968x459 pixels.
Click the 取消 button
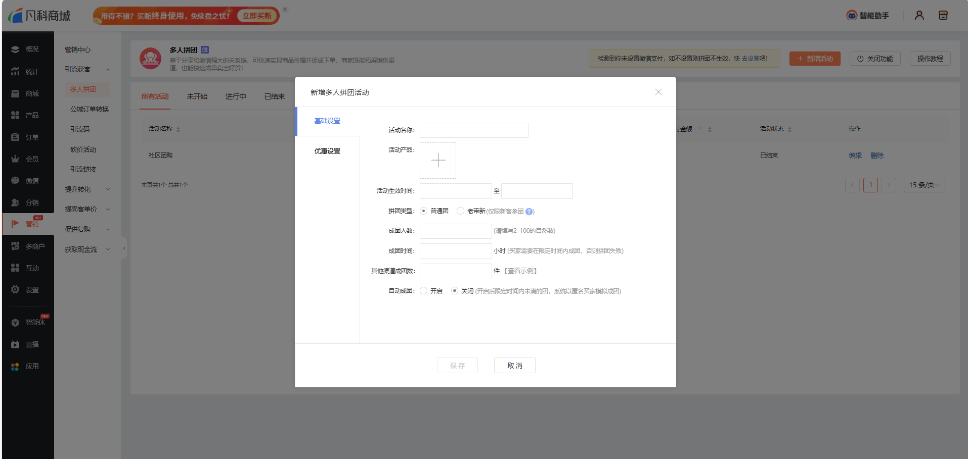[514, 366]
